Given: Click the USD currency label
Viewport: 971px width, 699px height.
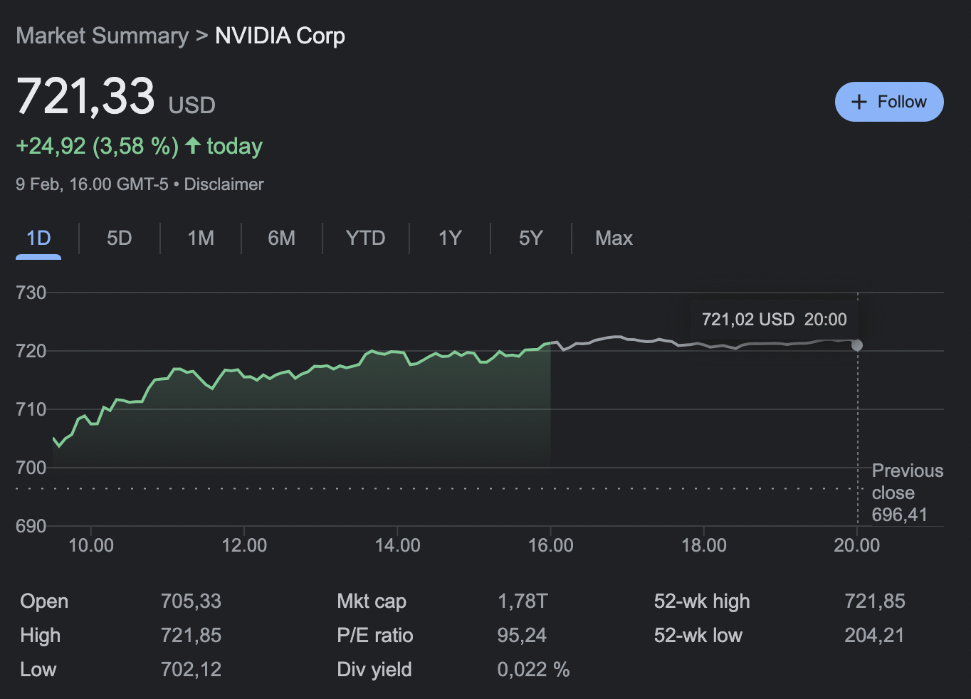Looking at the screenshot, I should pos(191,105).
